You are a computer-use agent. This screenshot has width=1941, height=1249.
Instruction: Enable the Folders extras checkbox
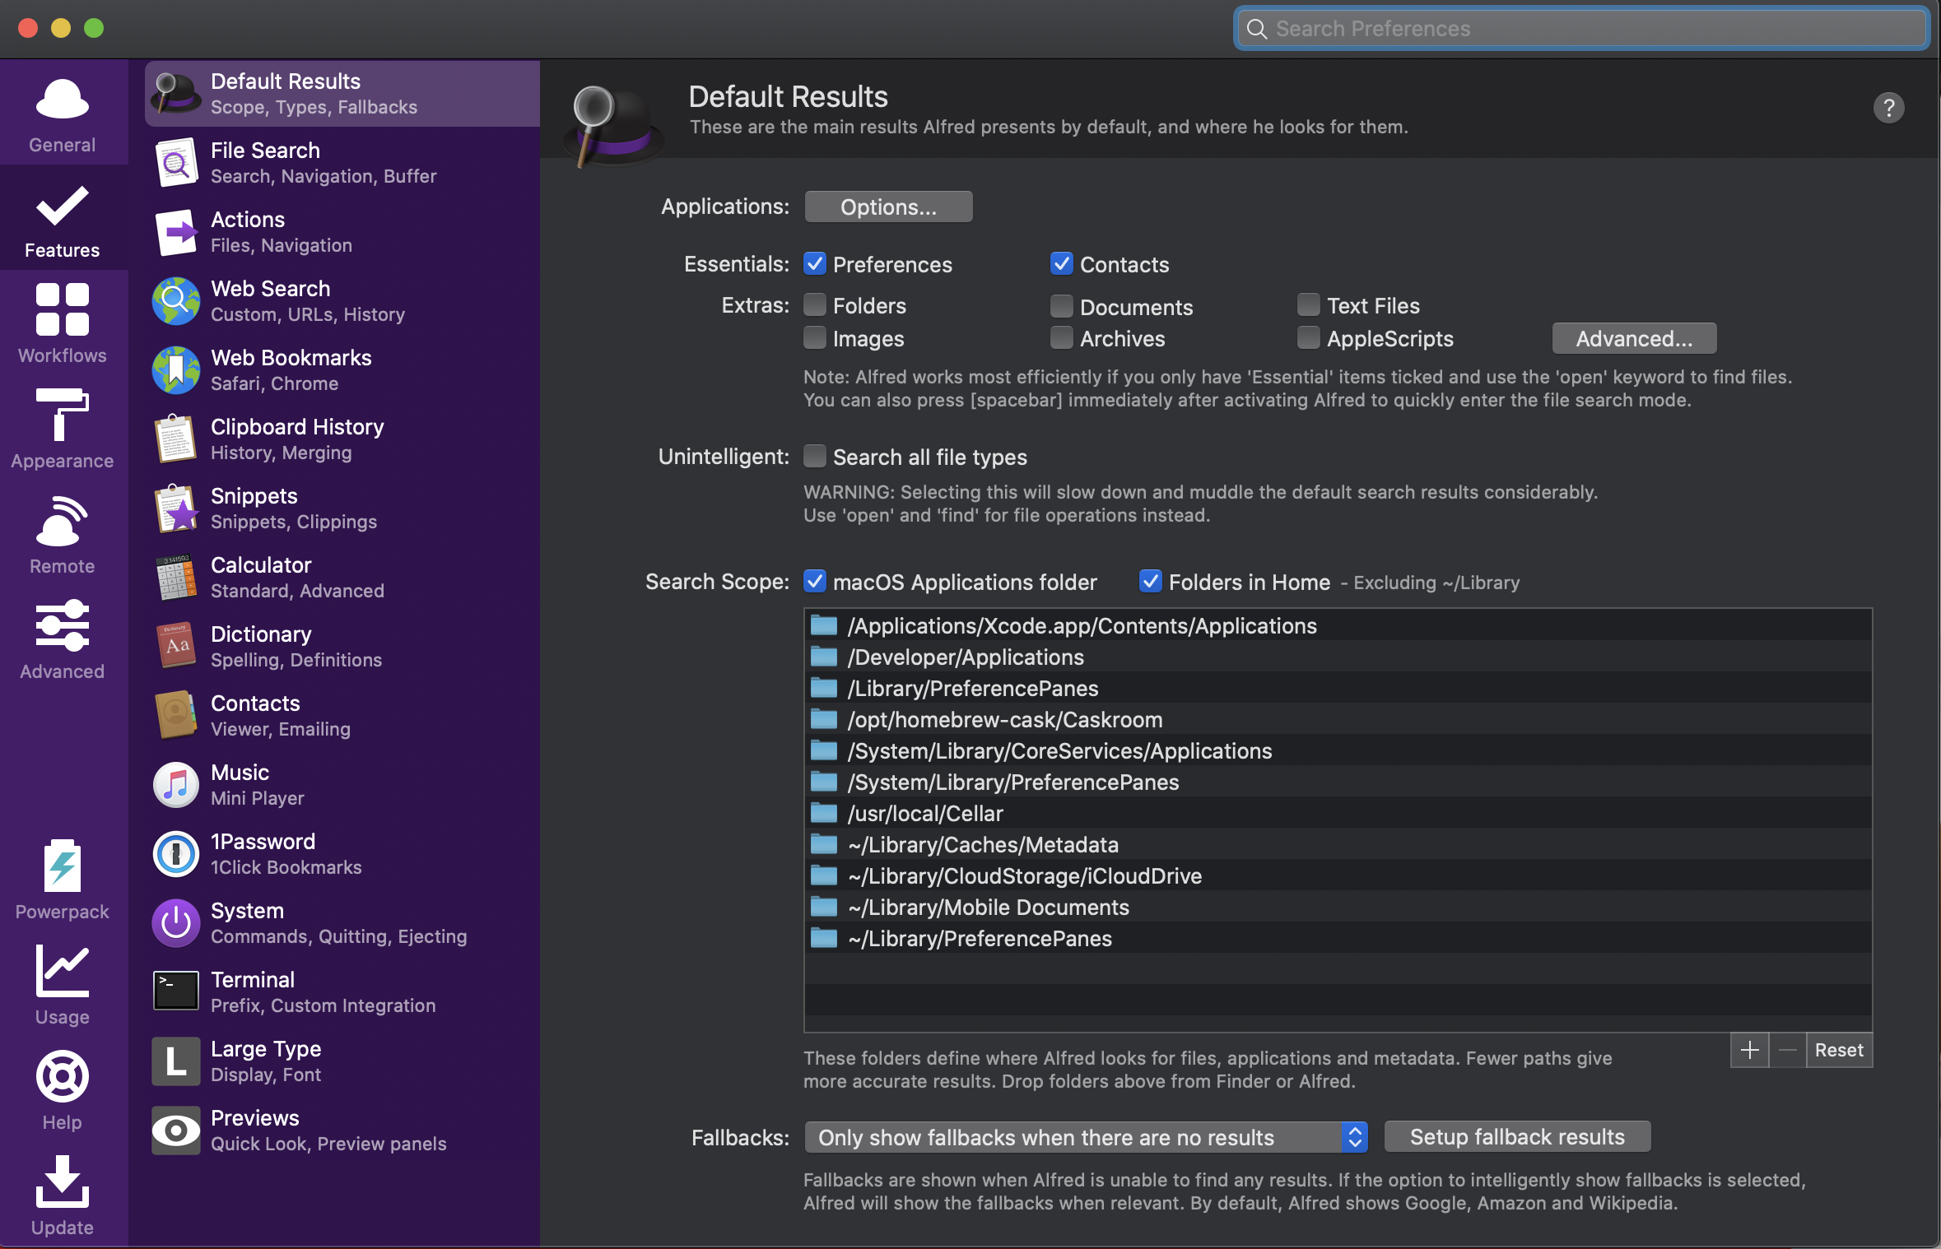[815, 305]
